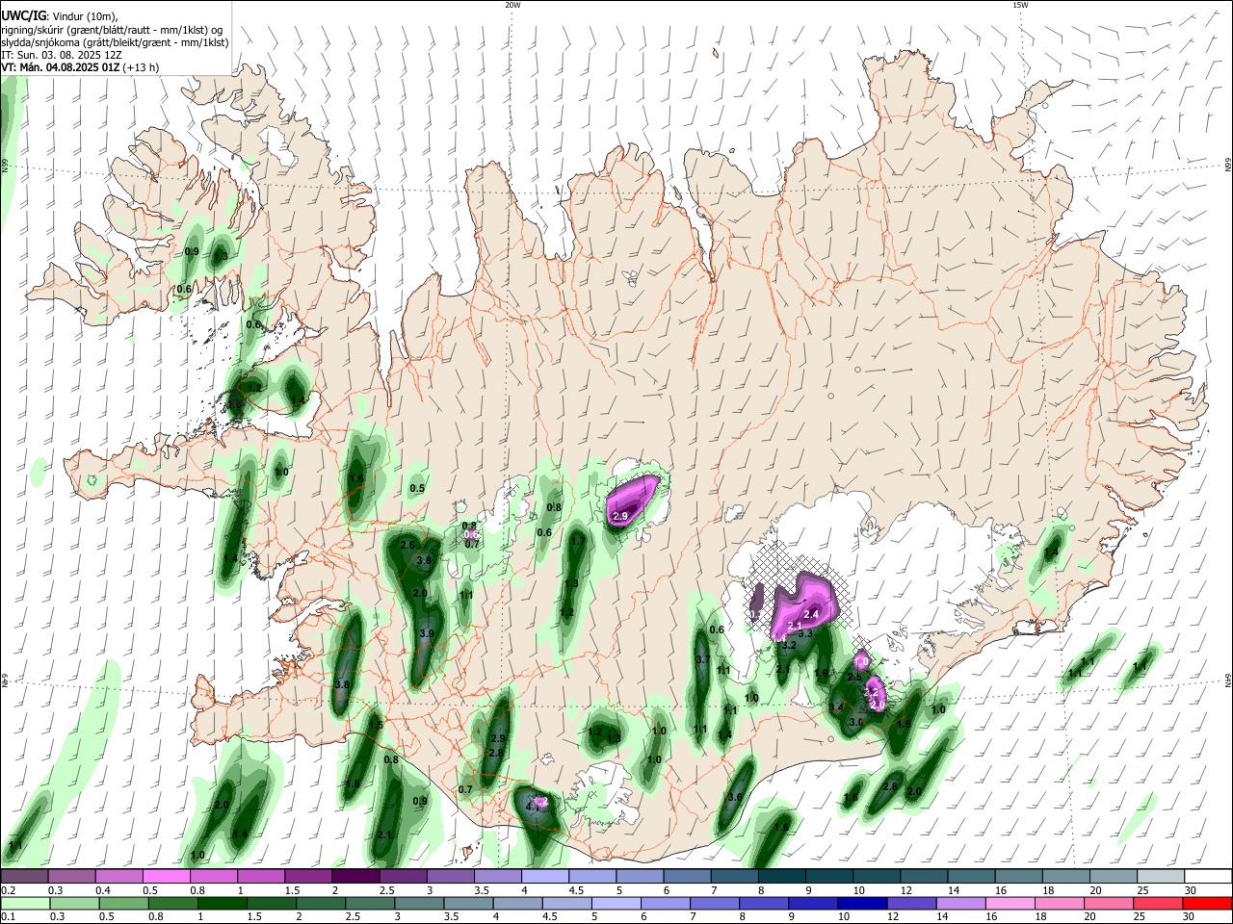The width and height of the screenshot is (1233, 924).
Task: Click the 'IT: Sun. 03. 08. 2025 12Z' line
Action: pos(61,55)
